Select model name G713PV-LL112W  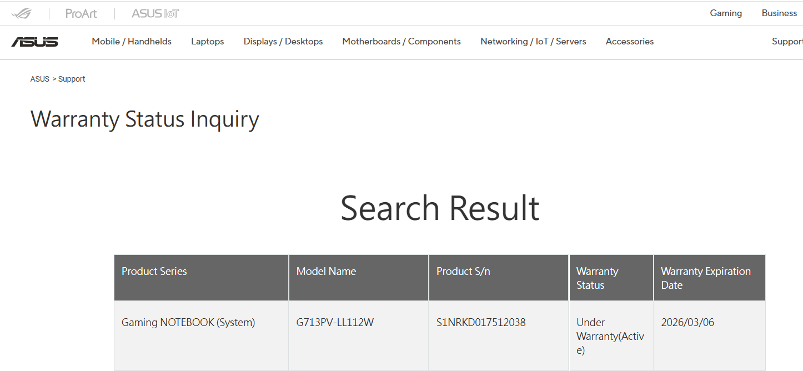[x=335, y=323]
